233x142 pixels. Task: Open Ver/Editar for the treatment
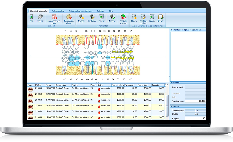[x=92, y=18]
